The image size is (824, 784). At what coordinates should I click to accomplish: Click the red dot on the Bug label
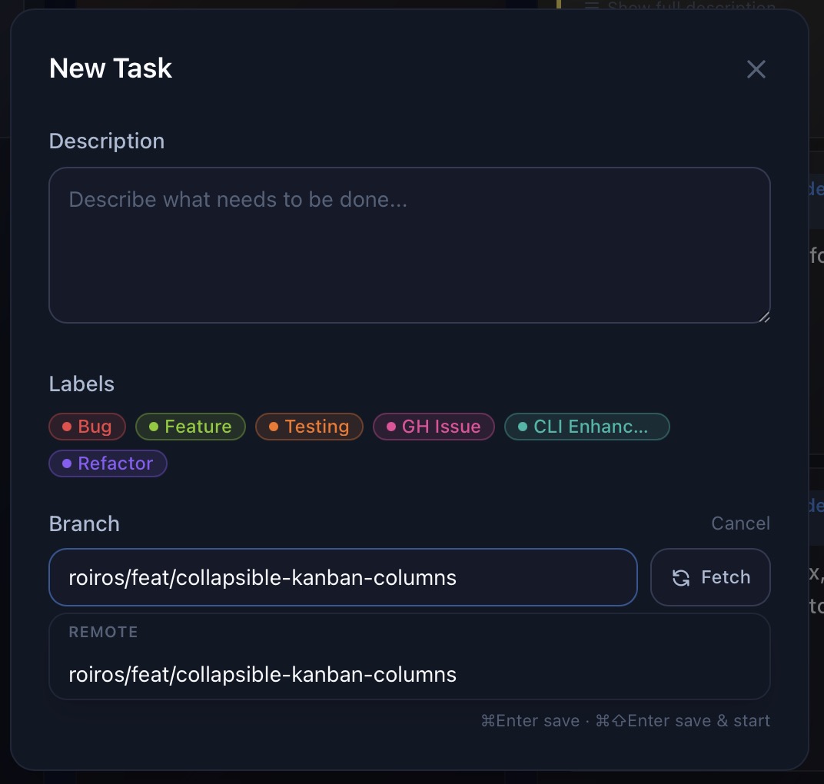pos(65,426)
